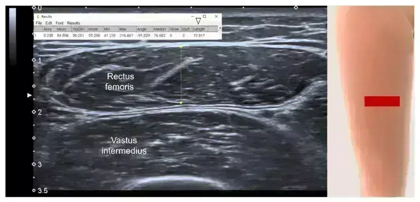Click the Results table scroll-up arrow

click(x=220, y=28)
